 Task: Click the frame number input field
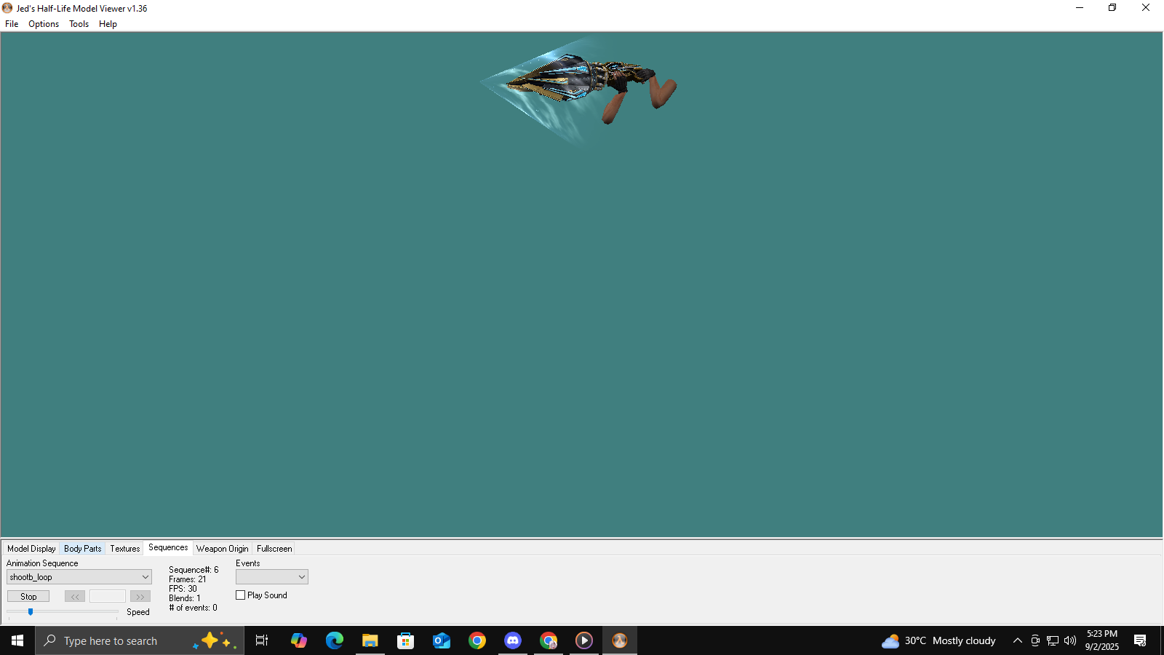click(x=107, y=597)
